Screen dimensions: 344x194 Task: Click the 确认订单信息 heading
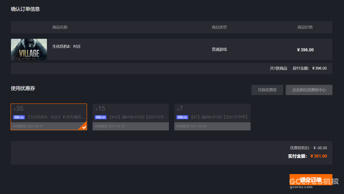coord(25,9)
